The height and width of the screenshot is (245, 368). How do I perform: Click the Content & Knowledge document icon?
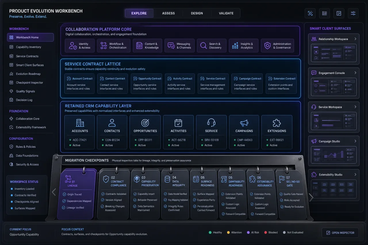[139, 46]
